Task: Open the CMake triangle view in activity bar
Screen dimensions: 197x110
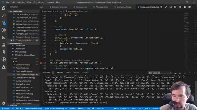Action: pyautogui.click(x=4, y=67)
